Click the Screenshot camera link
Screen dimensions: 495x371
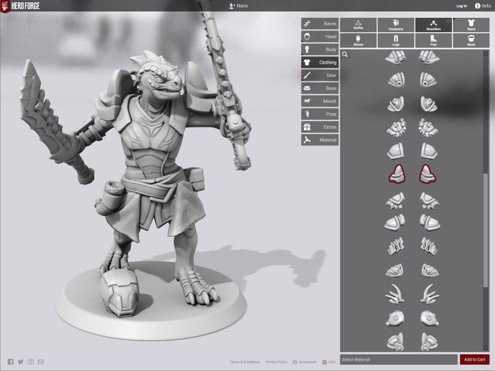305,362
